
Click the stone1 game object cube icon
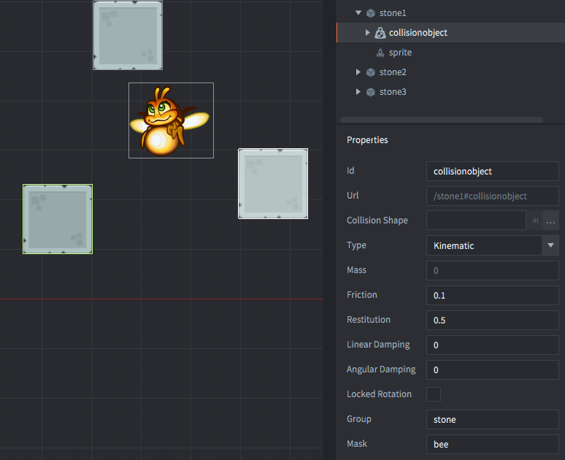pyautogui.click(x=370, y=13)
